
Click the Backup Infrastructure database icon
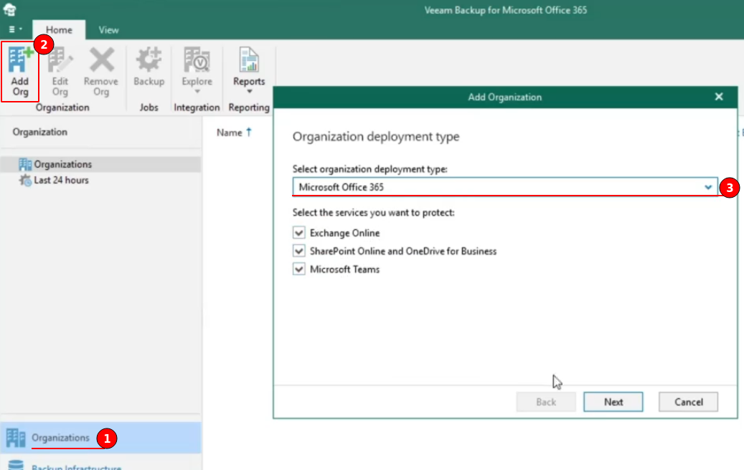click(16, 465)
